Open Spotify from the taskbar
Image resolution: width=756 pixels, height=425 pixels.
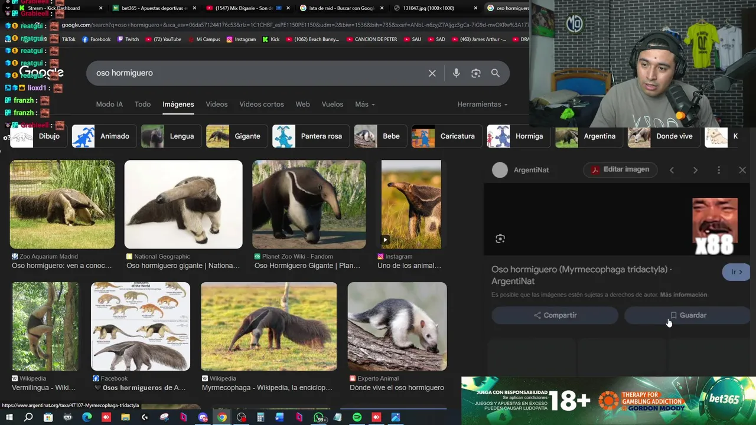pos(357,417)
